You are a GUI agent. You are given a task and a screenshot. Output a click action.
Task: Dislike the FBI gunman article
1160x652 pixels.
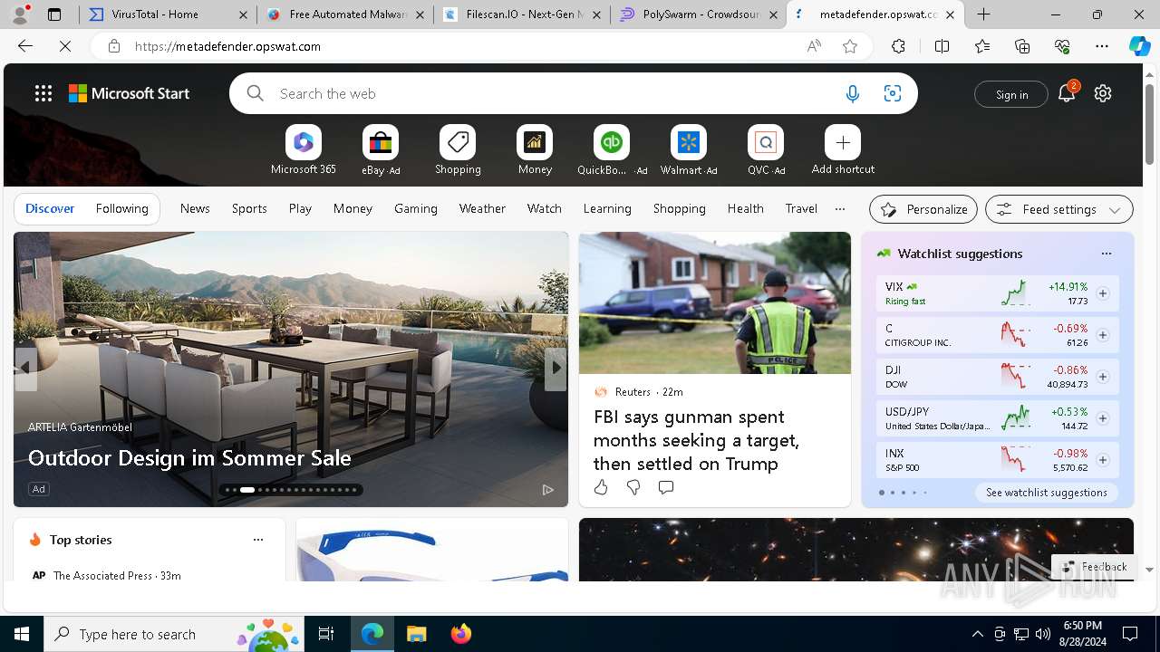point(633,488)
